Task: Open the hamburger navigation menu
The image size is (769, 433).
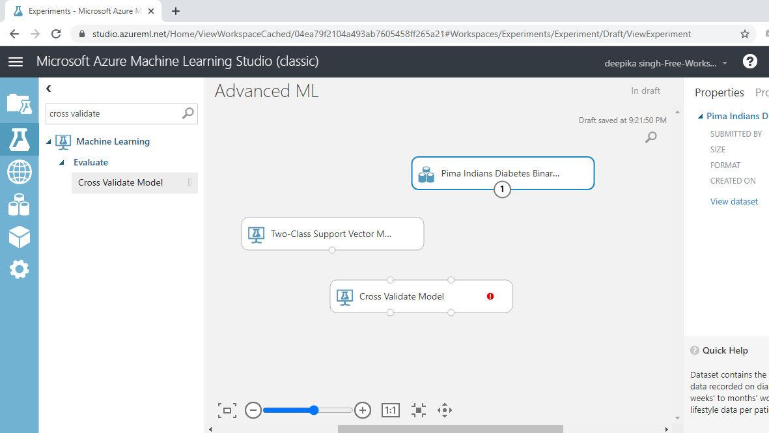Action: tap(16, 62)
